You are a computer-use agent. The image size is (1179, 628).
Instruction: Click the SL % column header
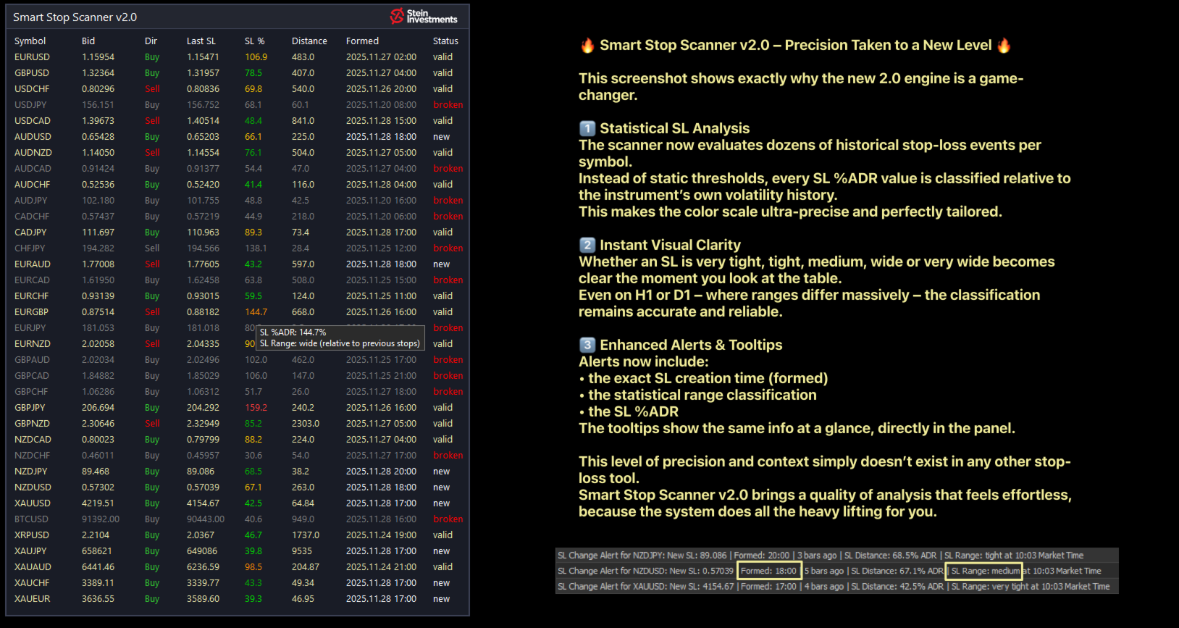click(x=254, y=41)
